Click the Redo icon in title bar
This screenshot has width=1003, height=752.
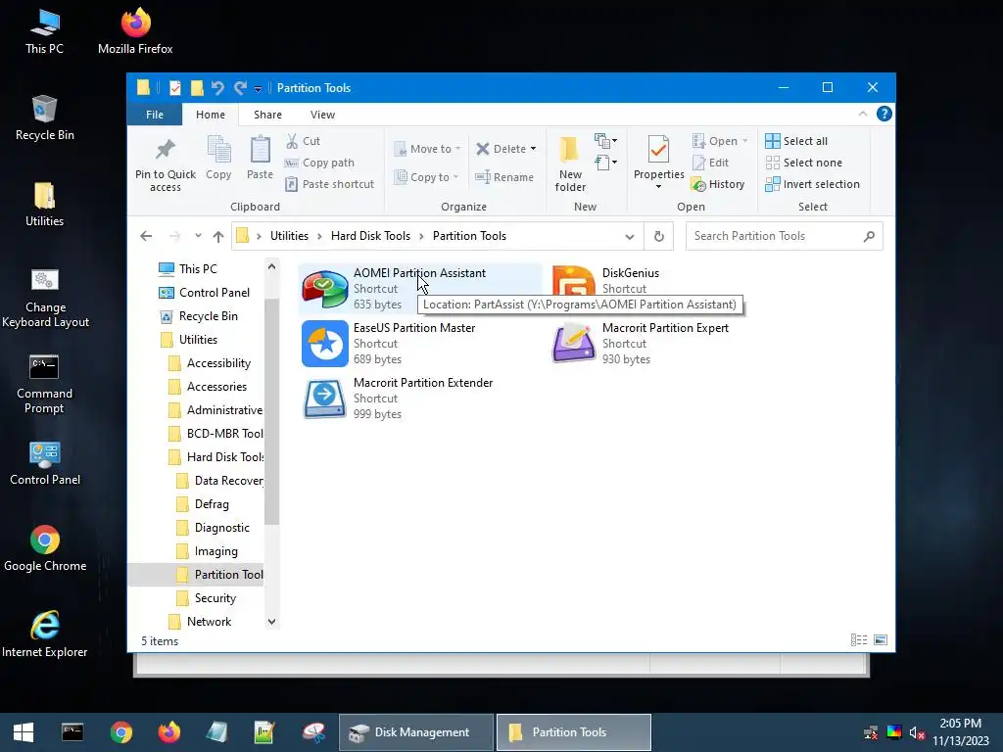pos(240,87)
